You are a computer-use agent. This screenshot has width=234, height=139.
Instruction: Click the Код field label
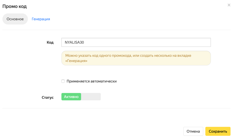[50, 42]
